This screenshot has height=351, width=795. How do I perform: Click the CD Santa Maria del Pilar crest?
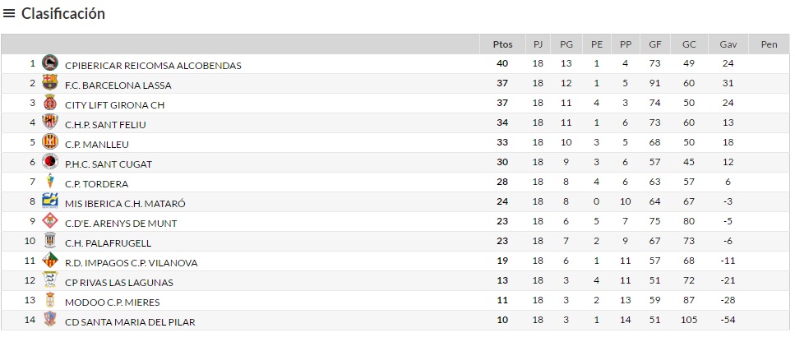[x=50, y=320]
